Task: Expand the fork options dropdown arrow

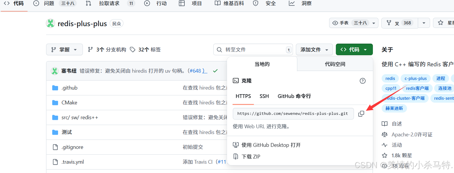Action: click(424, 23)
